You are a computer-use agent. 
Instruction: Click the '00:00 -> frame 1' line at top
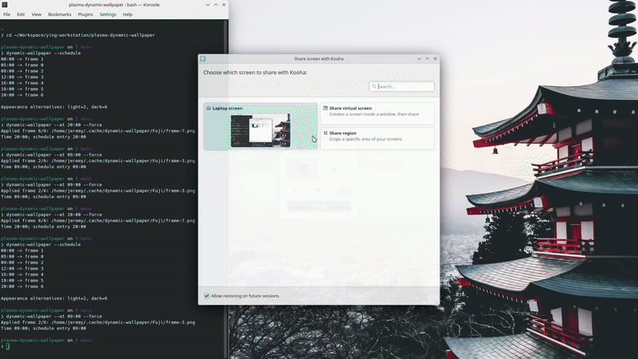22,59
